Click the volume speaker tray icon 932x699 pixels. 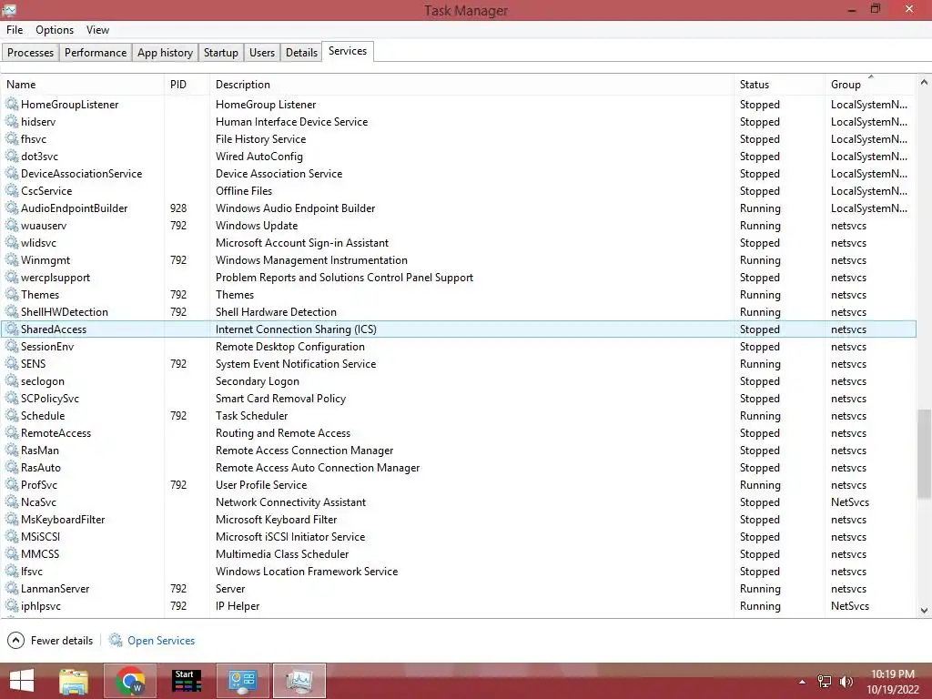pyautogui.click(x=846, y=682)
